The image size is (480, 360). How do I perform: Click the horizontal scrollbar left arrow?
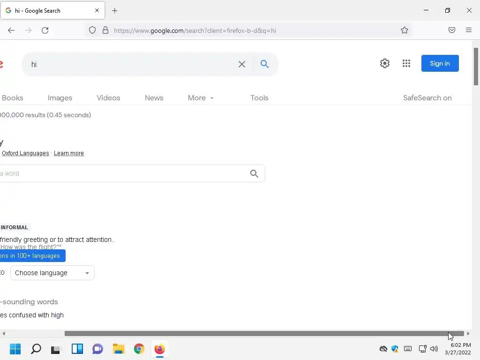pos(3,333)
